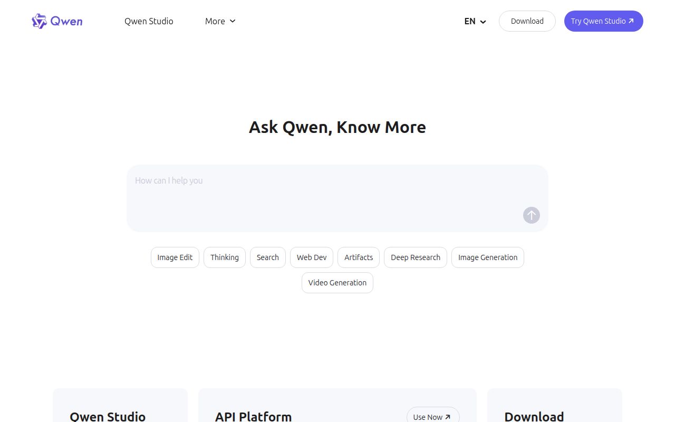The width and height of the screenshot is (675, 422).
Task: Choose Video Generation chip
Action: coord(337,283)
